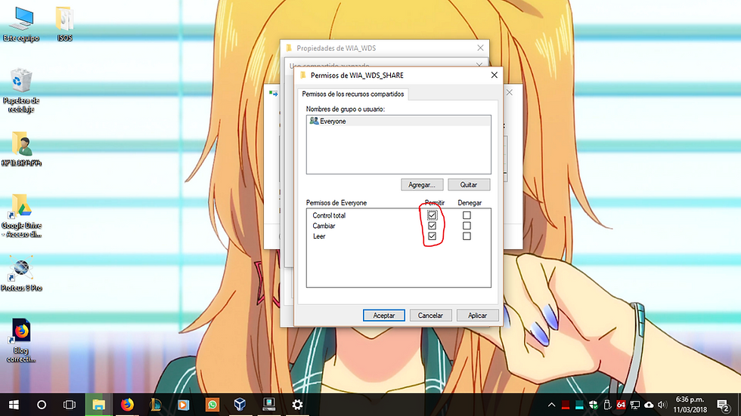Open the volume control tray icon
741x416 pixels.
662,405
